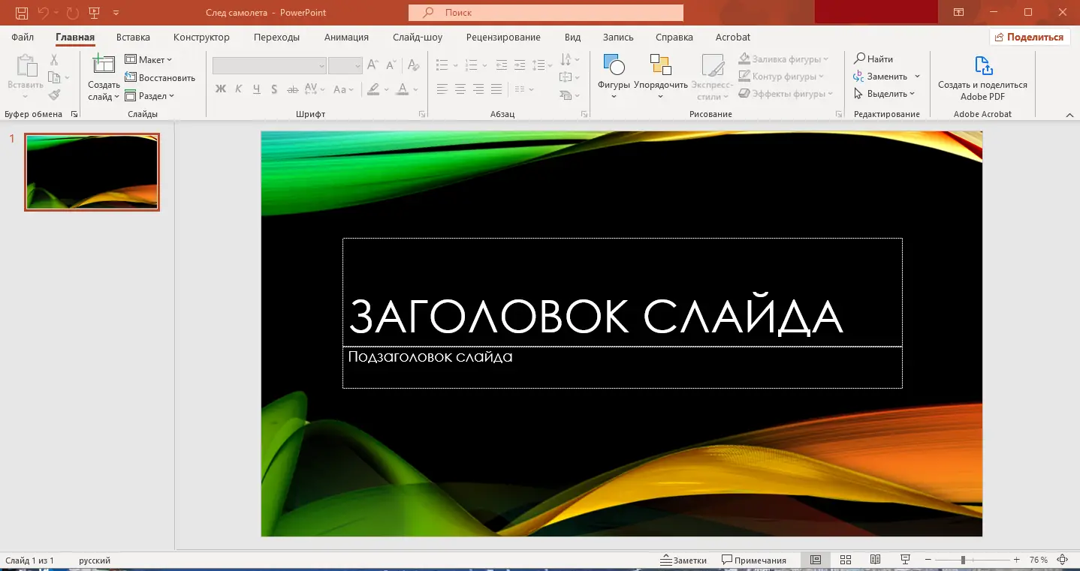This screenshot has width=1080, height=571.
Task: Click the Shapes (Фигуры) gallery icon
Action: pyautogui.click(x=614, y=66)
